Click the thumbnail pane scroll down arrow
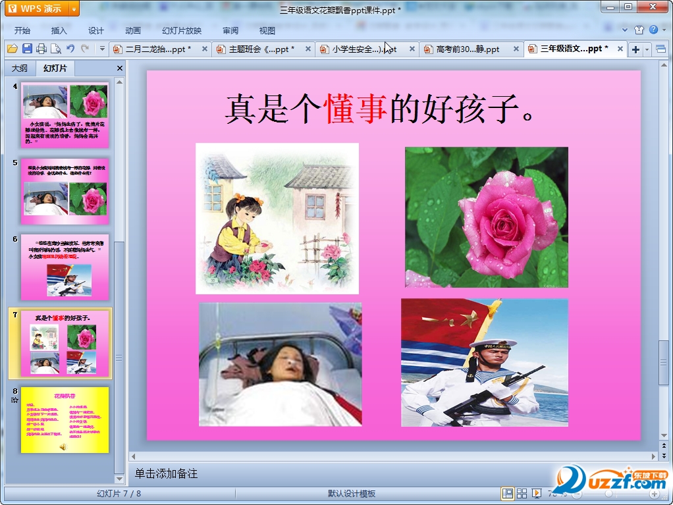The width and height of the screenshot is (673, 505). coord(119,479)
